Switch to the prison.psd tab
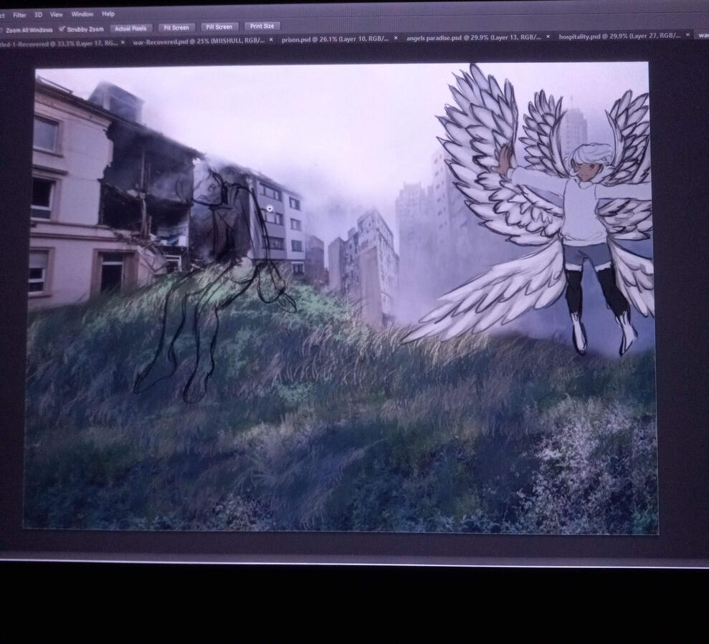The height and width of the screenshot is (644, 709). [x=333, y=39]
